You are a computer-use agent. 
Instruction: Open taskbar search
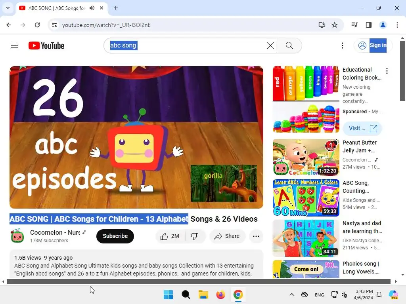(186, 294)
